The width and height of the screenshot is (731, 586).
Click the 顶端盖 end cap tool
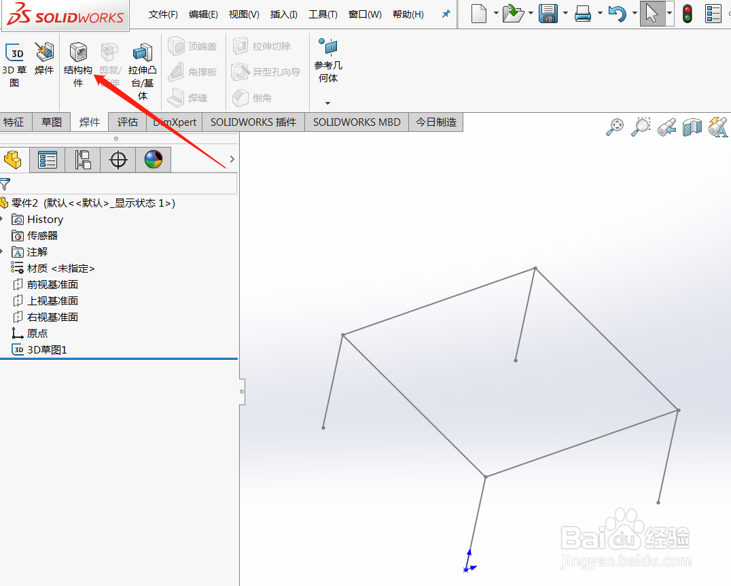[x=192, y=46]
